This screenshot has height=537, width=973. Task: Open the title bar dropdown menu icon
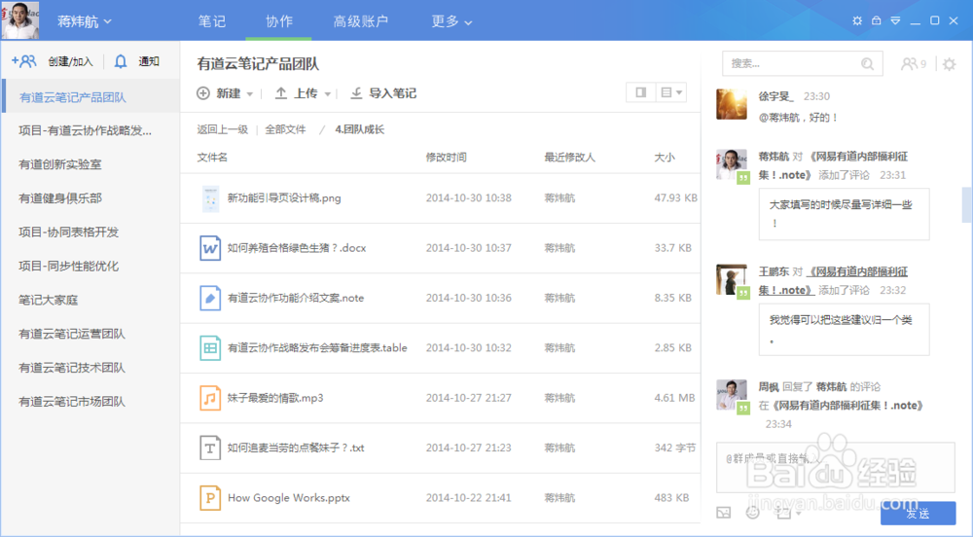[895, 20]
